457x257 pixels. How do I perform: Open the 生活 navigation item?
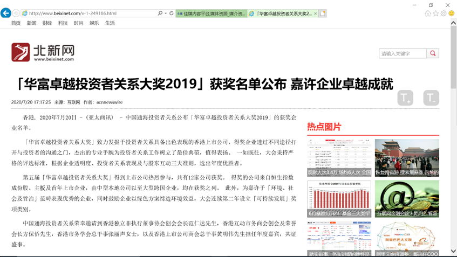coord(110,23)
